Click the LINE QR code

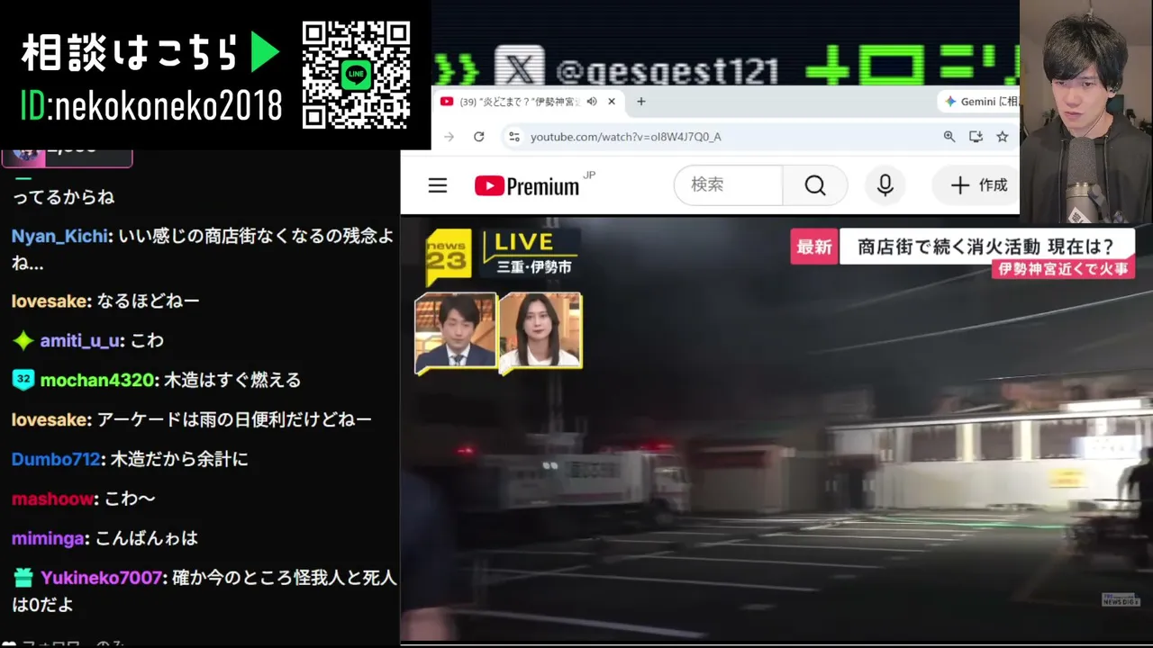coord(356,75)
